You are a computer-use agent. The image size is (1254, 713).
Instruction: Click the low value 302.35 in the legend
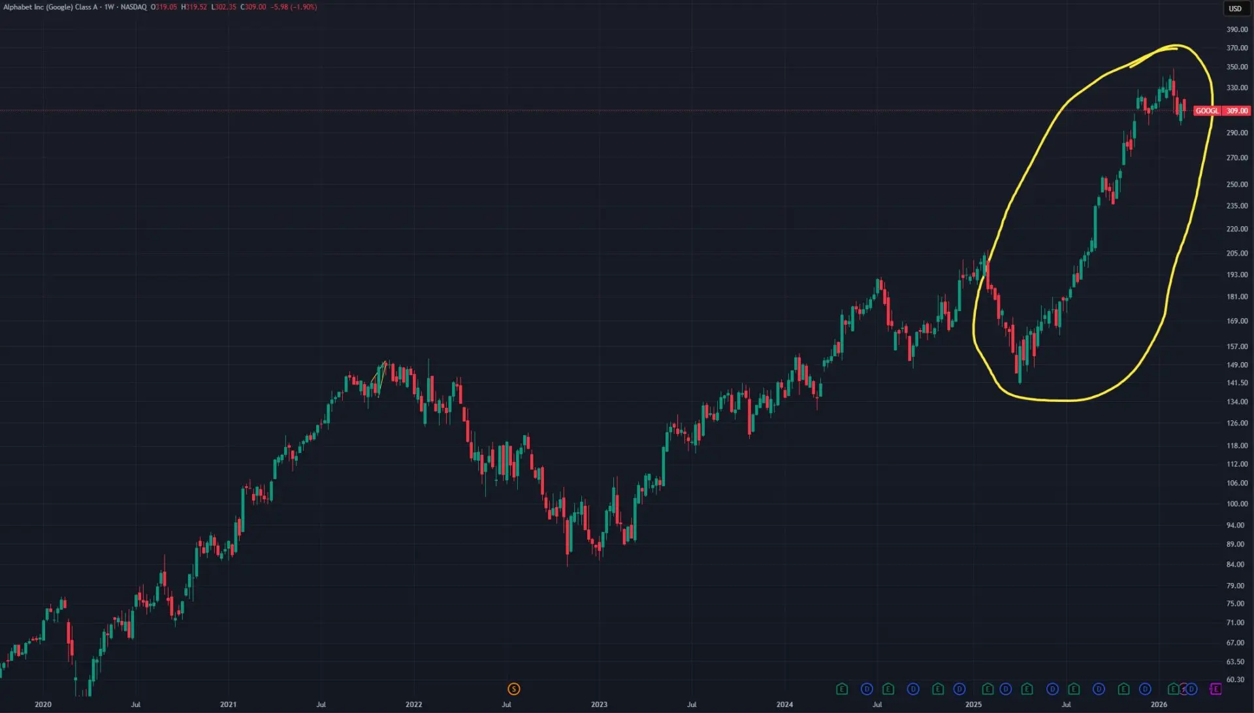click(225, 7)
